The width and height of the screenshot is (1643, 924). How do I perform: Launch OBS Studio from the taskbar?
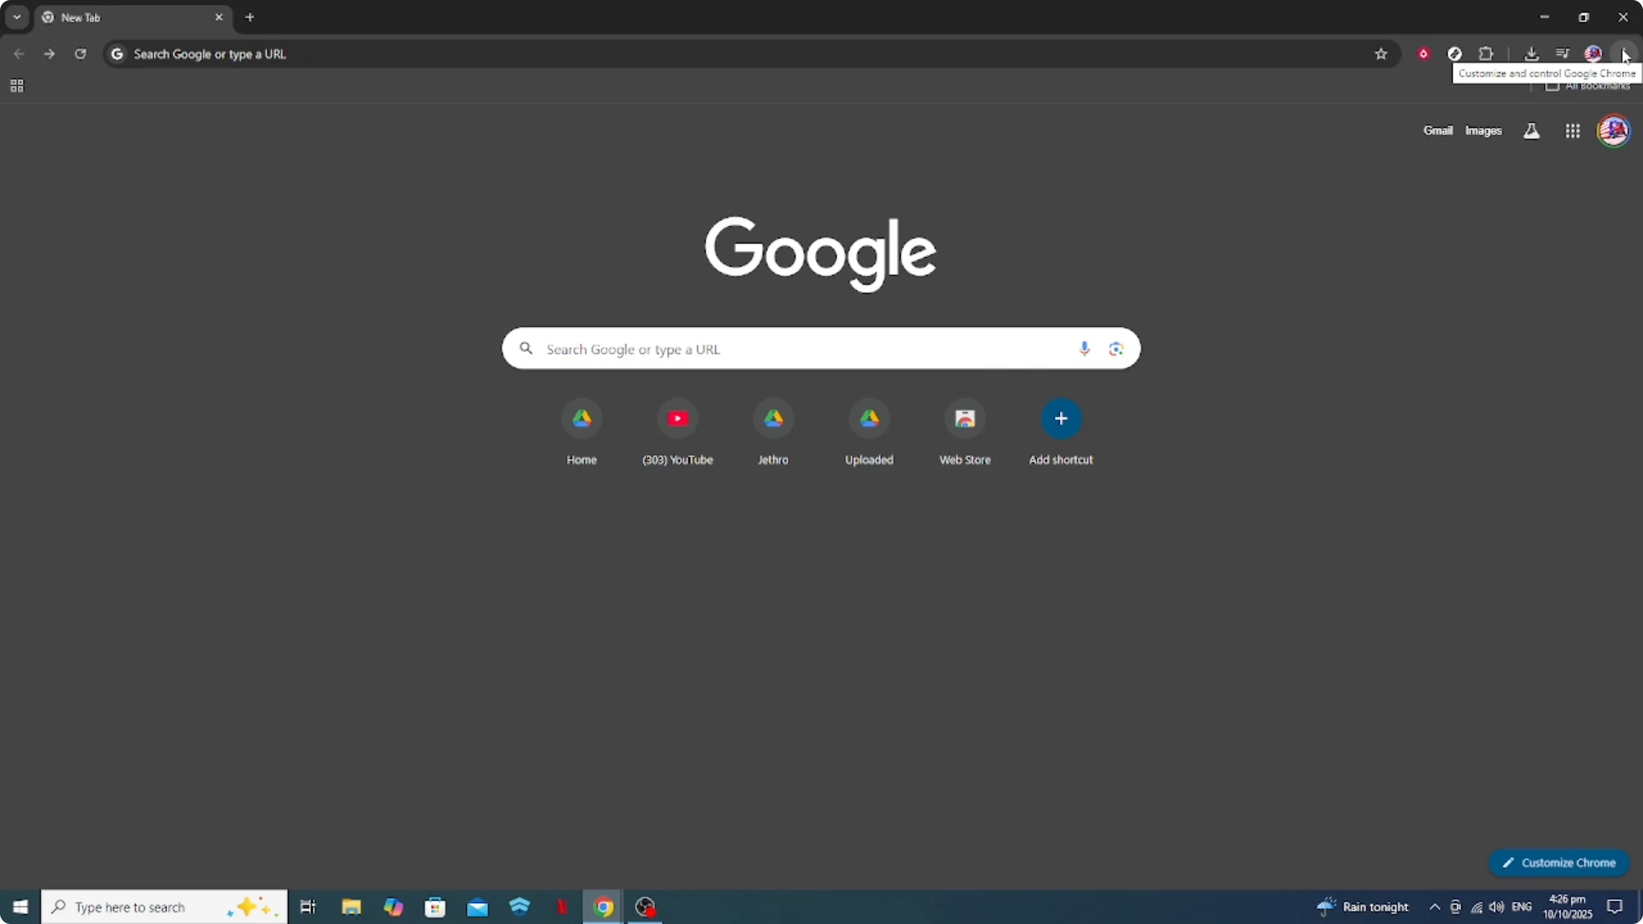646,906
